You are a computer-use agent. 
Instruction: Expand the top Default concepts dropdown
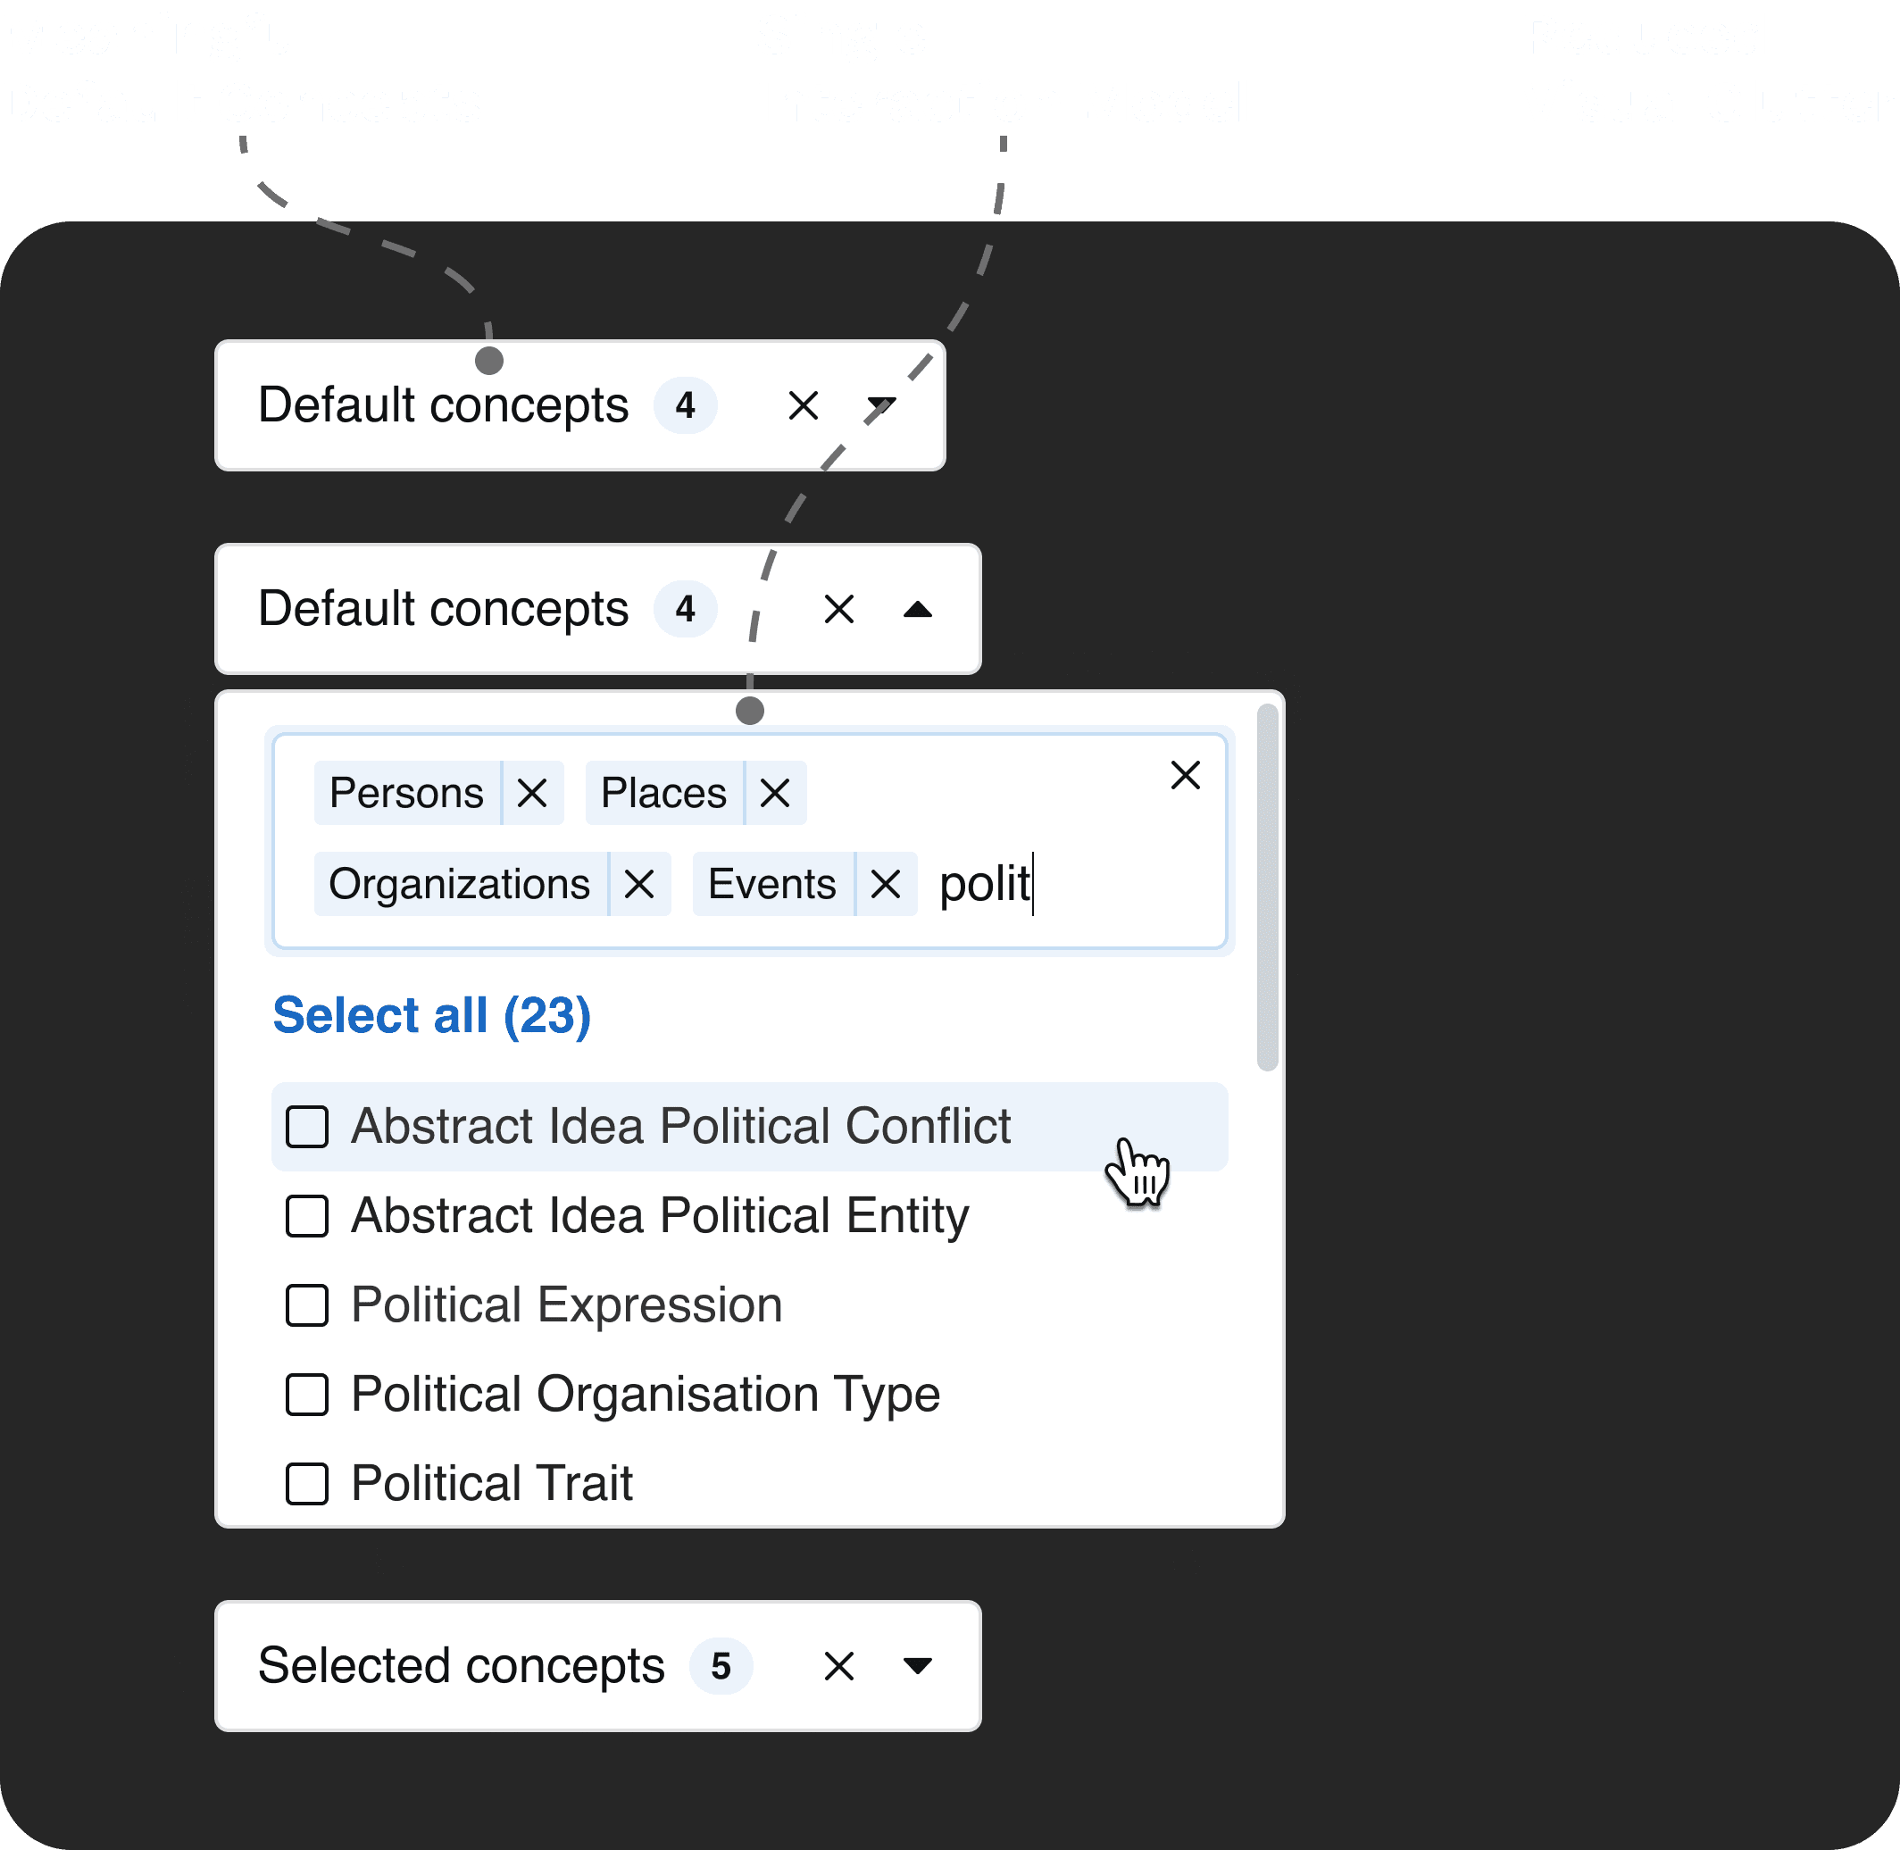pyautogui.click(x=881, y=405)
